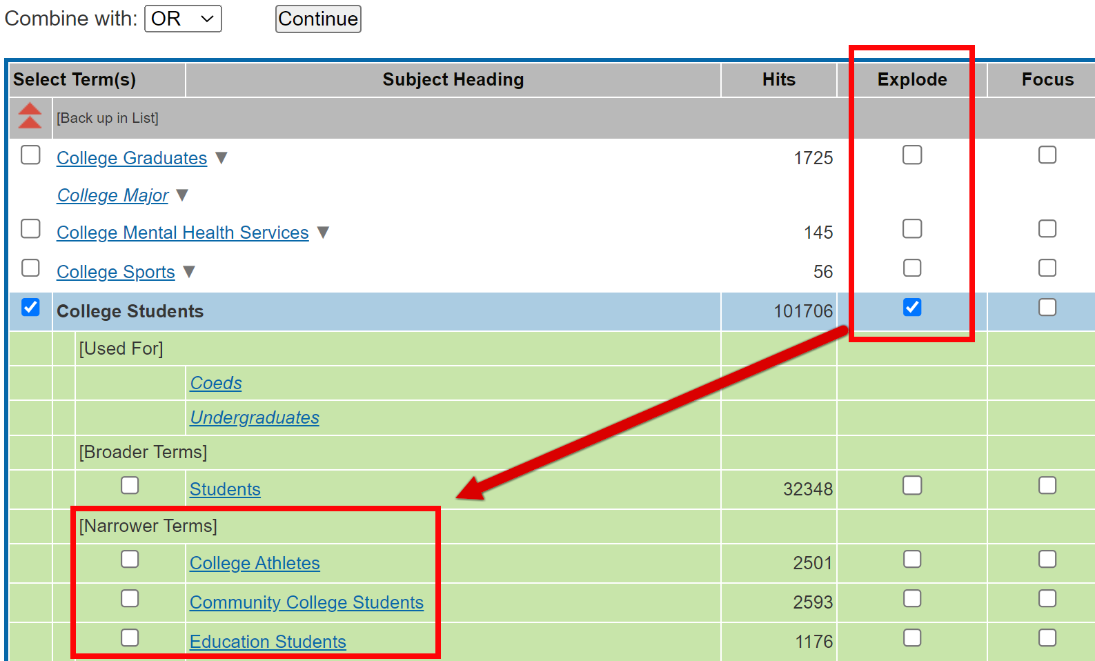Open the Students broader term link
Screen dimensions: 1095x661
point(225,489)
